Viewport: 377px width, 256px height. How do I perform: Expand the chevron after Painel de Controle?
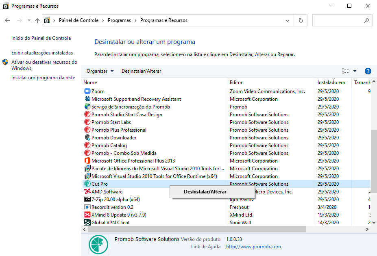(103, 20)
